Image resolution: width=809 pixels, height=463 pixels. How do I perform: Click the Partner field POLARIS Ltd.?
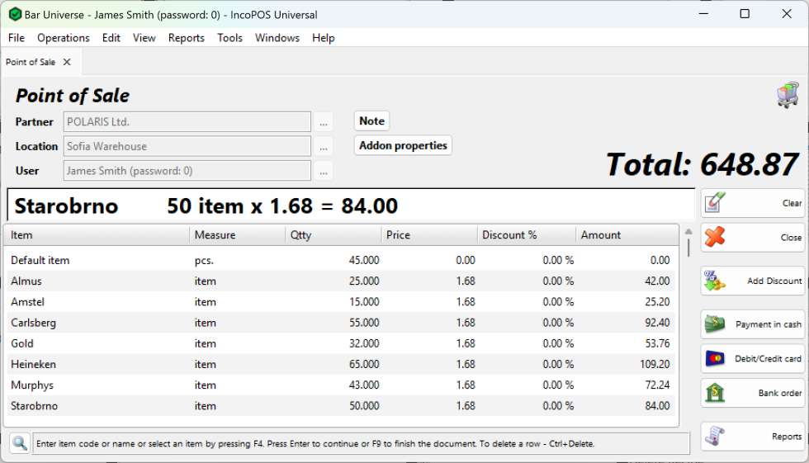[x=187, y=121]
